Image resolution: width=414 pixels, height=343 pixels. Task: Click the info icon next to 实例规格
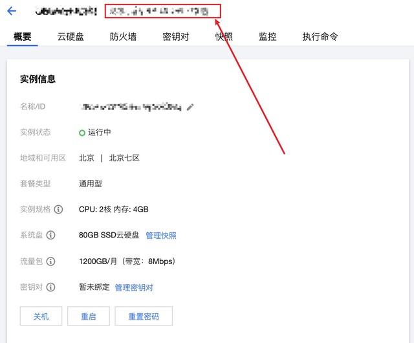[59, 210]
